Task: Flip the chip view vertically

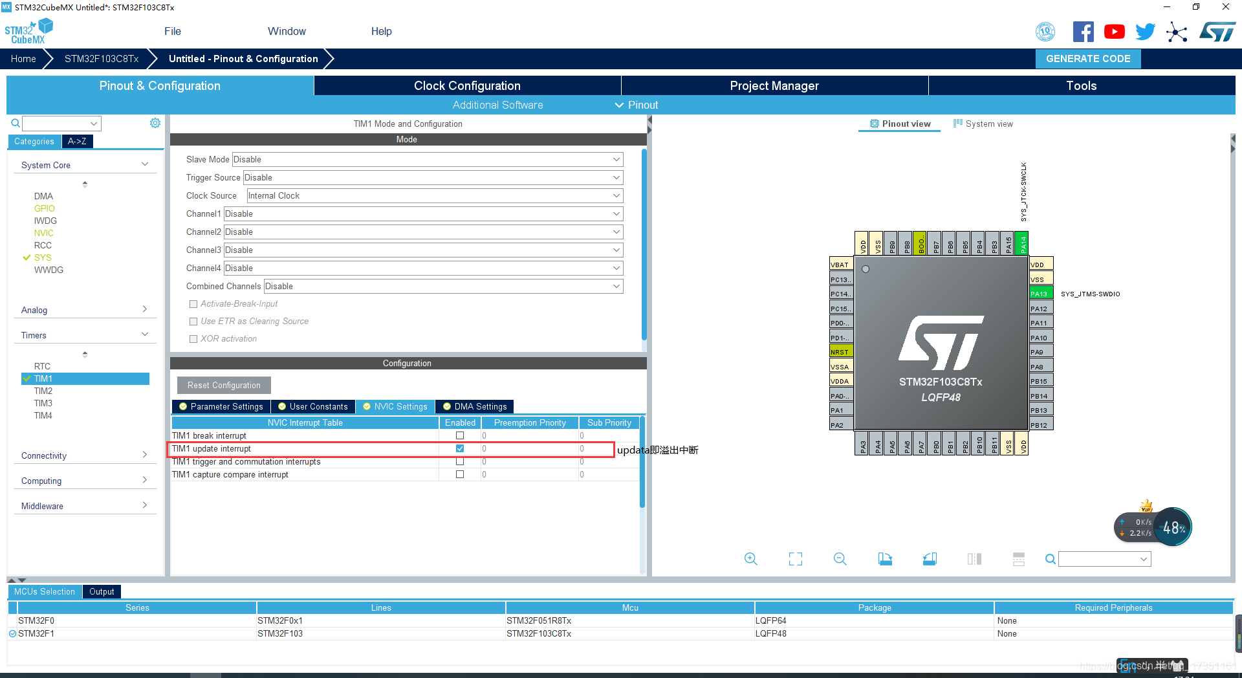Action: click(x=1019, y=559)
